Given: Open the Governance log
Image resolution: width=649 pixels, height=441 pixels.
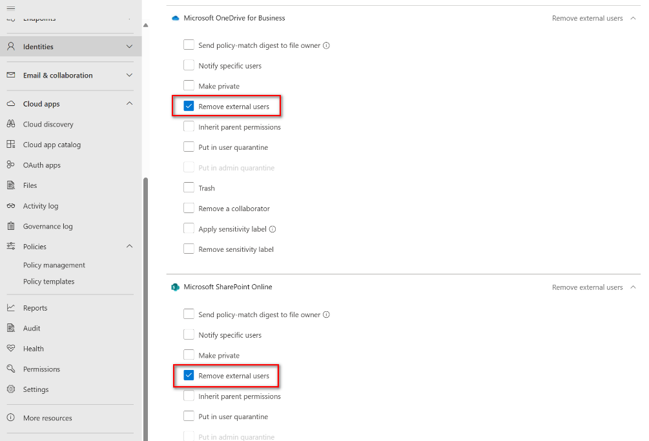Looking at the screenshot, I should coord(48,226).
